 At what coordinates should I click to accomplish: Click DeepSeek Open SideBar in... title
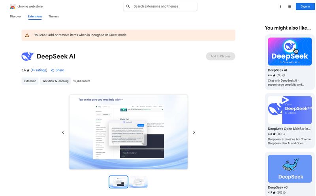pyautogui.click(x=289, y=129)
